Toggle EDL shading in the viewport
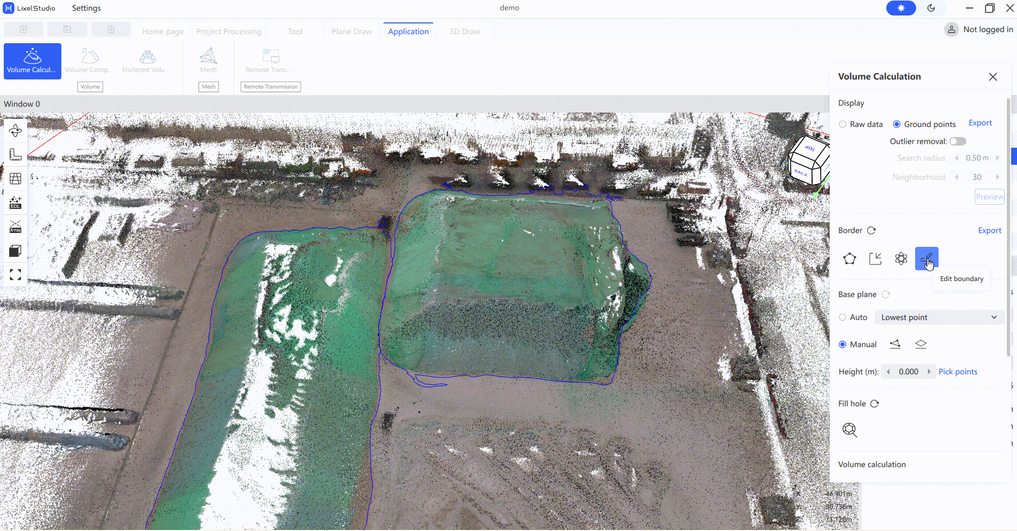This screenshot has width=1017, height=531. [15, 203]
